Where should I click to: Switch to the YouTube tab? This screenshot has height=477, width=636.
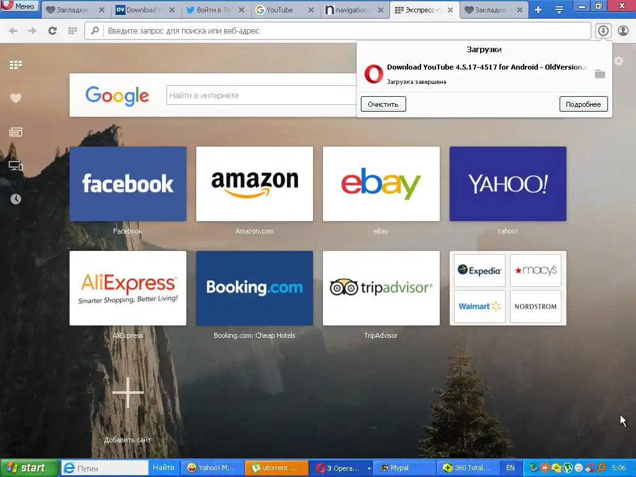279,10
